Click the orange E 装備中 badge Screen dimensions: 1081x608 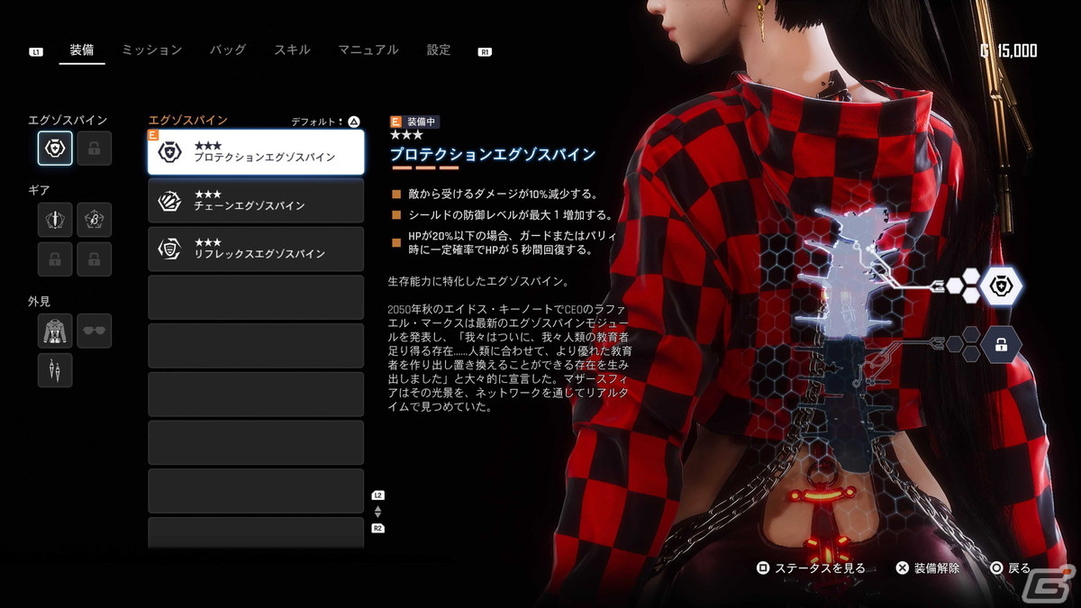point(414,121)
